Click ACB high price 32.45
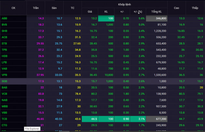The height and width of the screenshot is (132, 205). (x=181, y=37)
